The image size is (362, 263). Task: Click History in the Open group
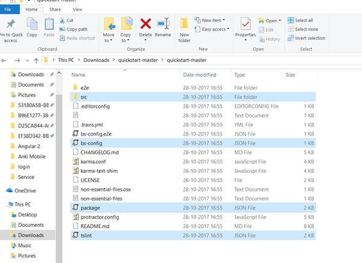pos(269,40)
